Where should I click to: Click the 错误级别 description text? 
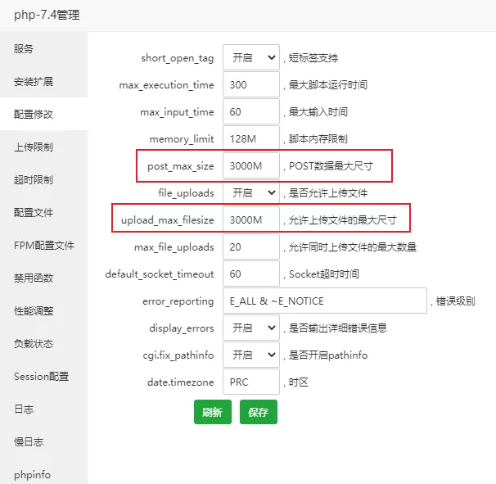point(456,301)
